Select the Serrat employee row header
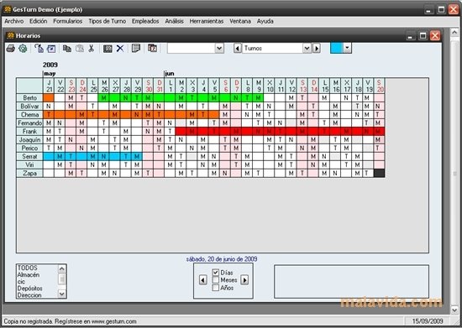 click(29, 157)
